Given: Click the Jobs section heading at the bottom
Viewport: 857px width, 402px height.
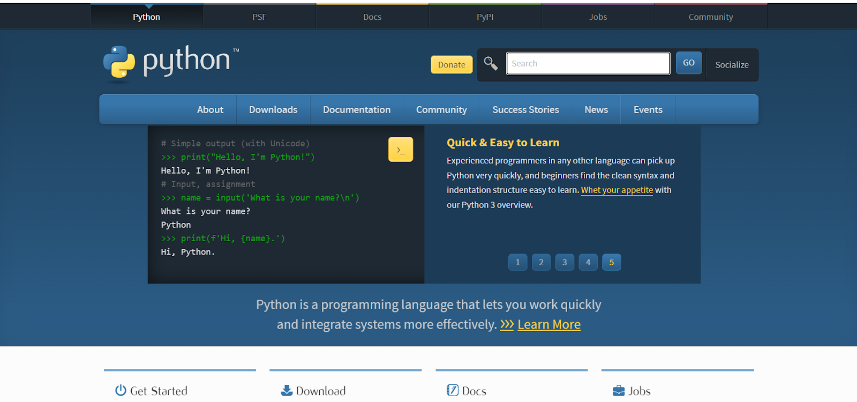Looking at the screenshot, I should click(x=640, y=391).
